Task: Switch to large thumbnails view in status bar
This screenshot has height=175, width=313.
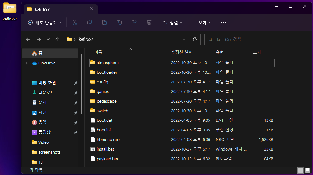Action: (x=307, y=170)
